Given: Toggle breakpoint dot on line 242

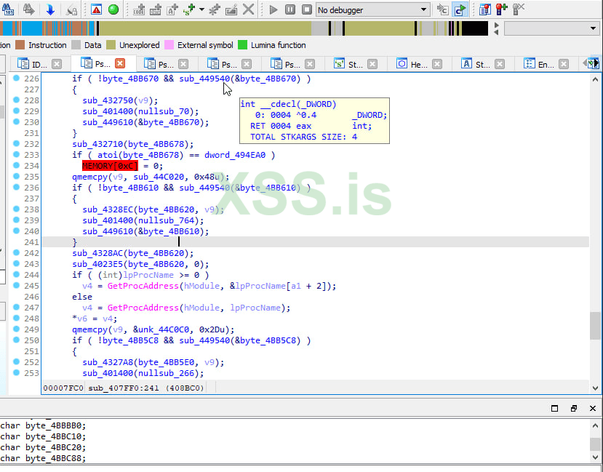Looking at the screenshot, I should click(x=16, y=252).
